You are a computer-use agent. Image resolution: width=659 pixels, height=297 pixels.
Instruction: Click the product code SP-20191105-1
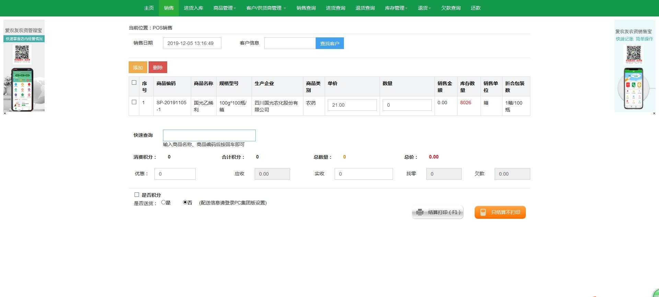(171, 106)
